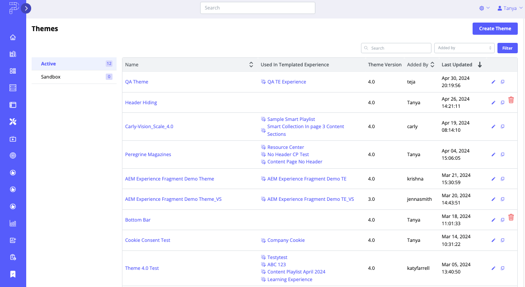The height and width of the screenshot is (287, 525).
Task: Select the grid layout icon in the sidebar
Action: coord(13,70)
